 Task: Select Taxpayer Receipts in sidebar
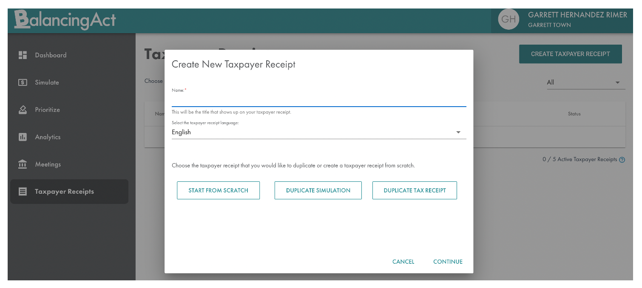(x=69, y=192)
